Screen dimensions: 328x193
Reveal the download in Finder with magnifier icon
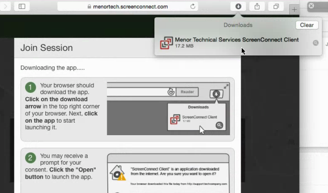[315, 43]
